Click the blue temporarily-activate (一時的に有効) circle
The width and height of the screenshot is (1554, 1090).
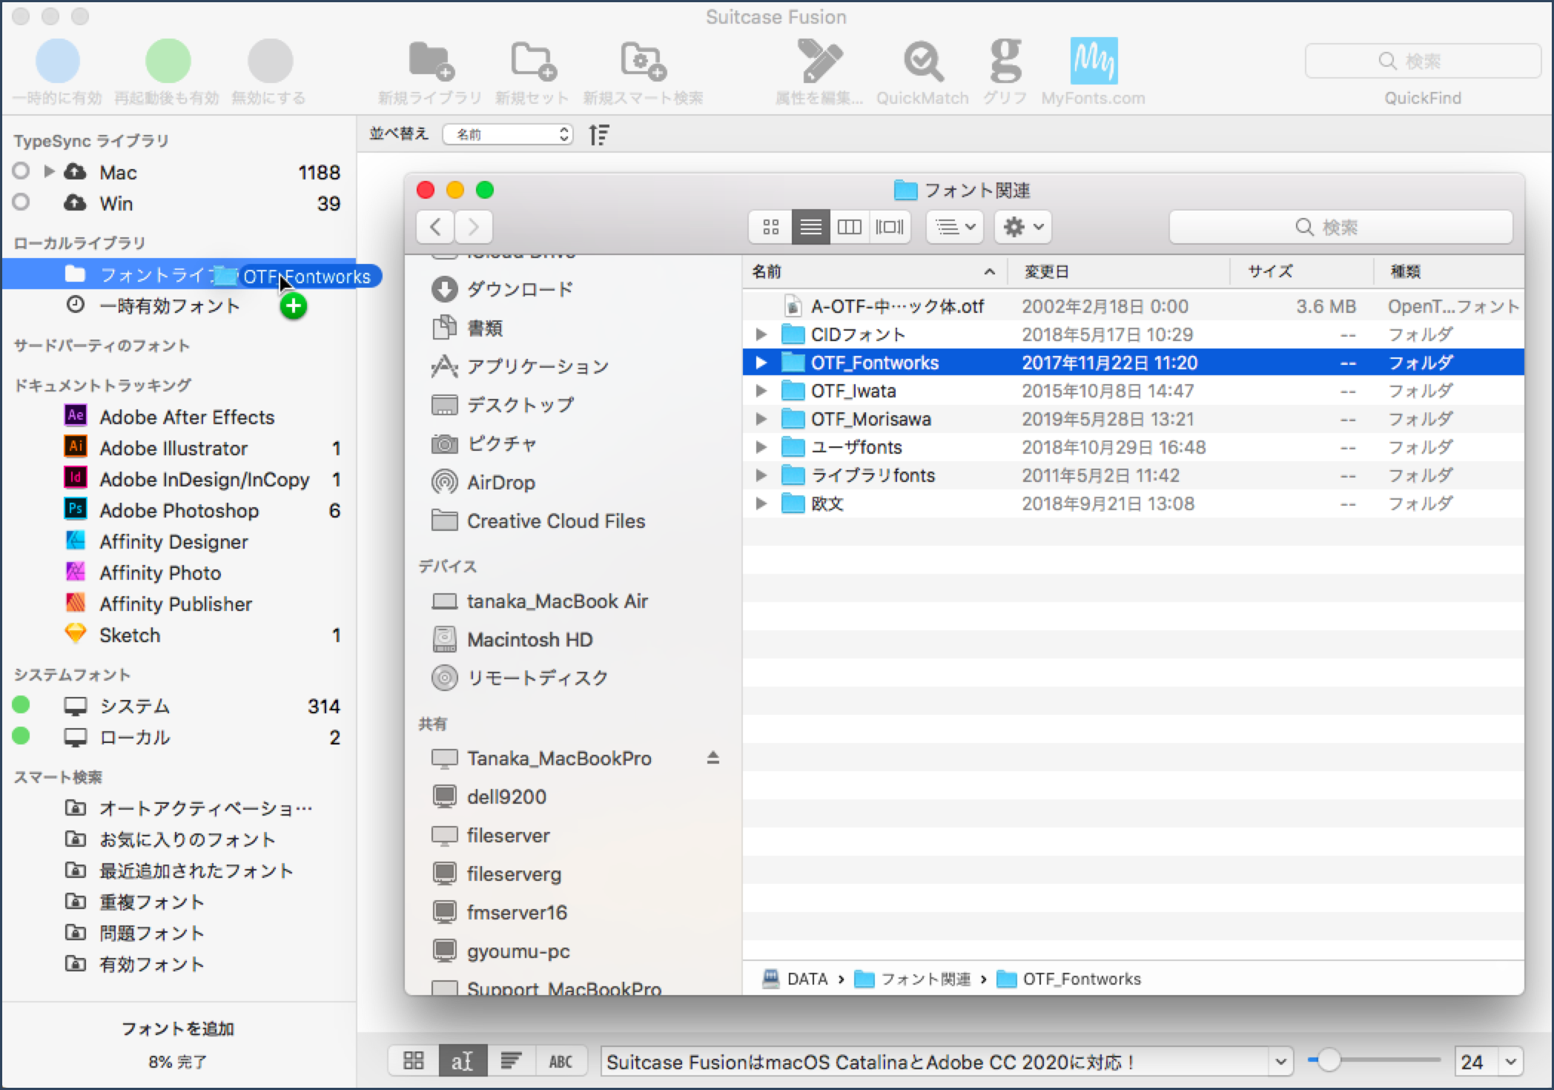[x=57, y=61]
